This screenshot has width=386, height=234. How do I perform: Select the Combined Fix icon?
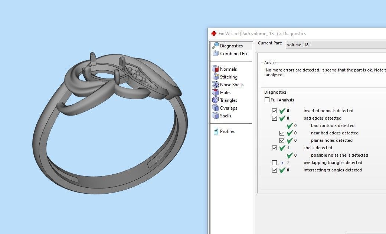coord(216,54)
